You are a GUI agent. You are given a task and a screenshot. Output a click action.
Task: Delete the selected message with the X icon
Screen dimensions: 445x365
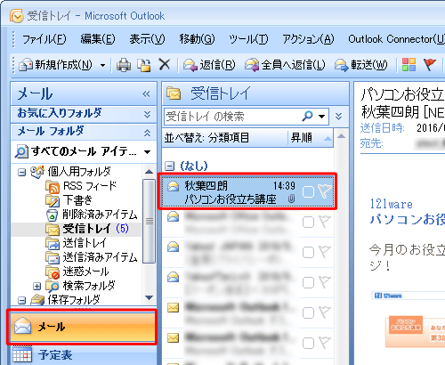tap(165, 64)
